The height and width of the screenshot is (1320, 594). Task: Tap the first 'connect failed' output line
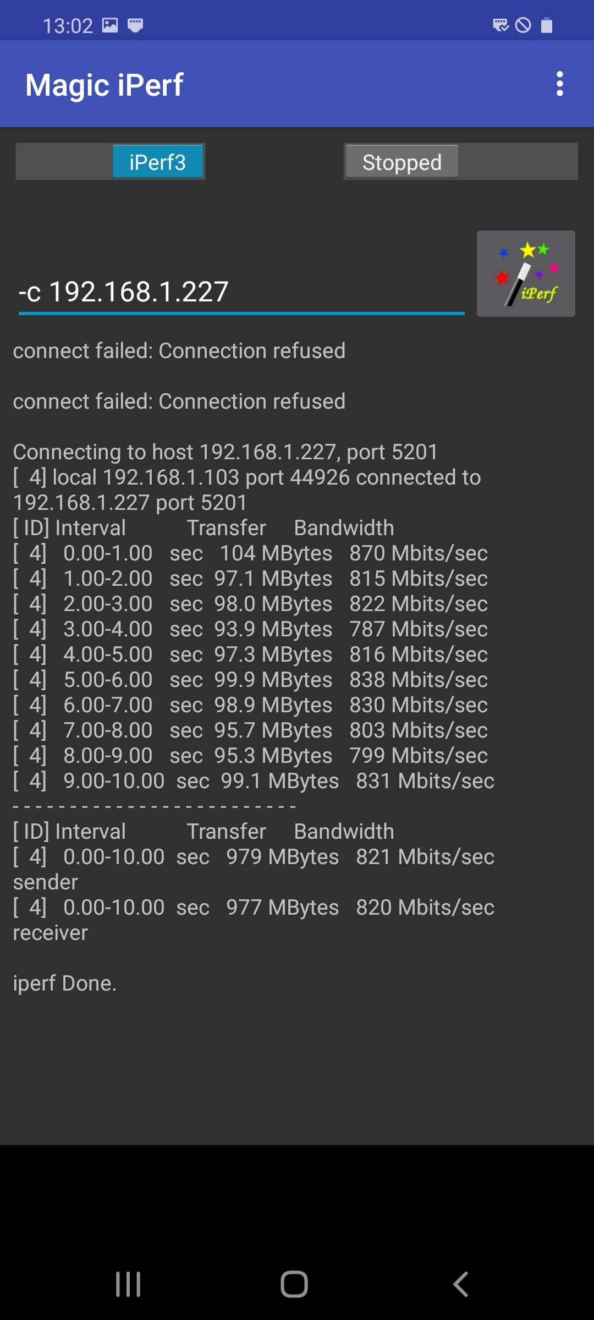(x=179, y=351)
